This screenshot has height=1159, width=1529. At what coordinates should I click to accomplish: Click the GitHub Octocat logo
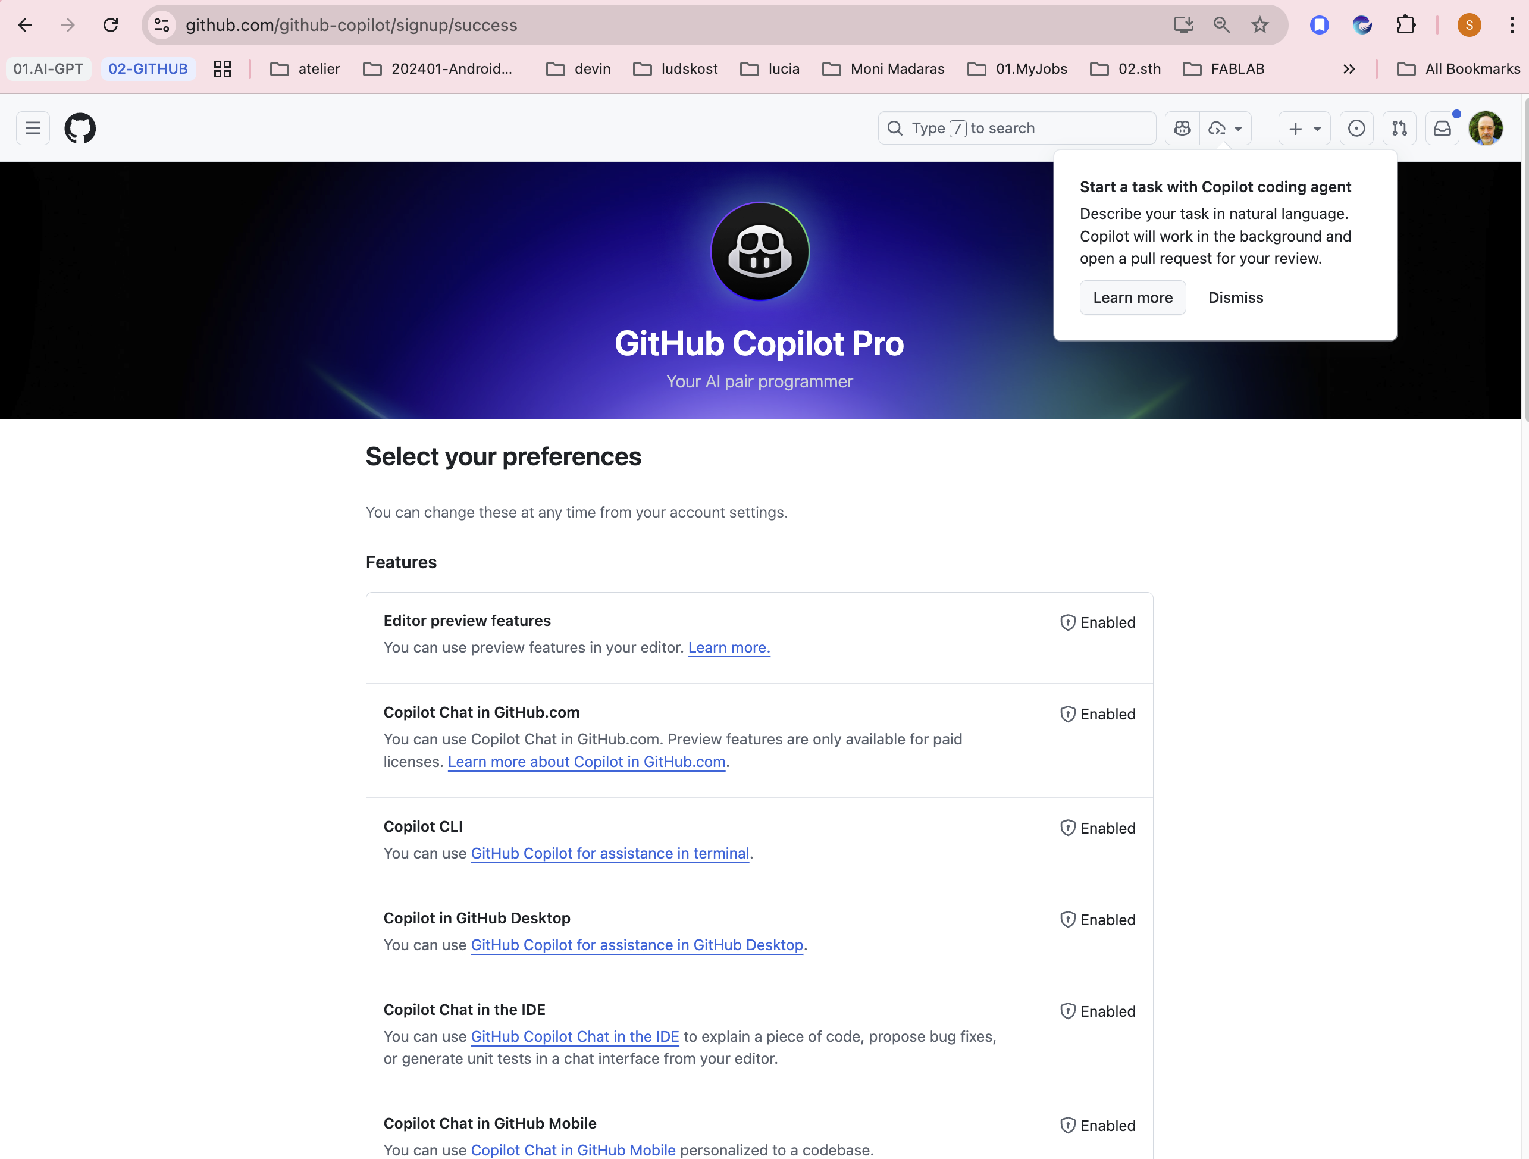tap(80, 129)
